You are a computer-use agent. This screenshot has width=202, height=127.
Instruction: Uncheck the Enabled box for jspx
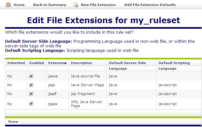[x=31, y=103]
